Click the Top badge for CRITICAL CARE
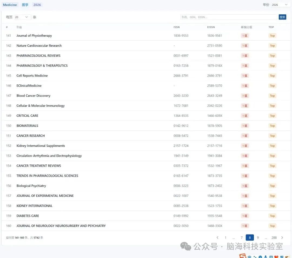 pos(272,116)
